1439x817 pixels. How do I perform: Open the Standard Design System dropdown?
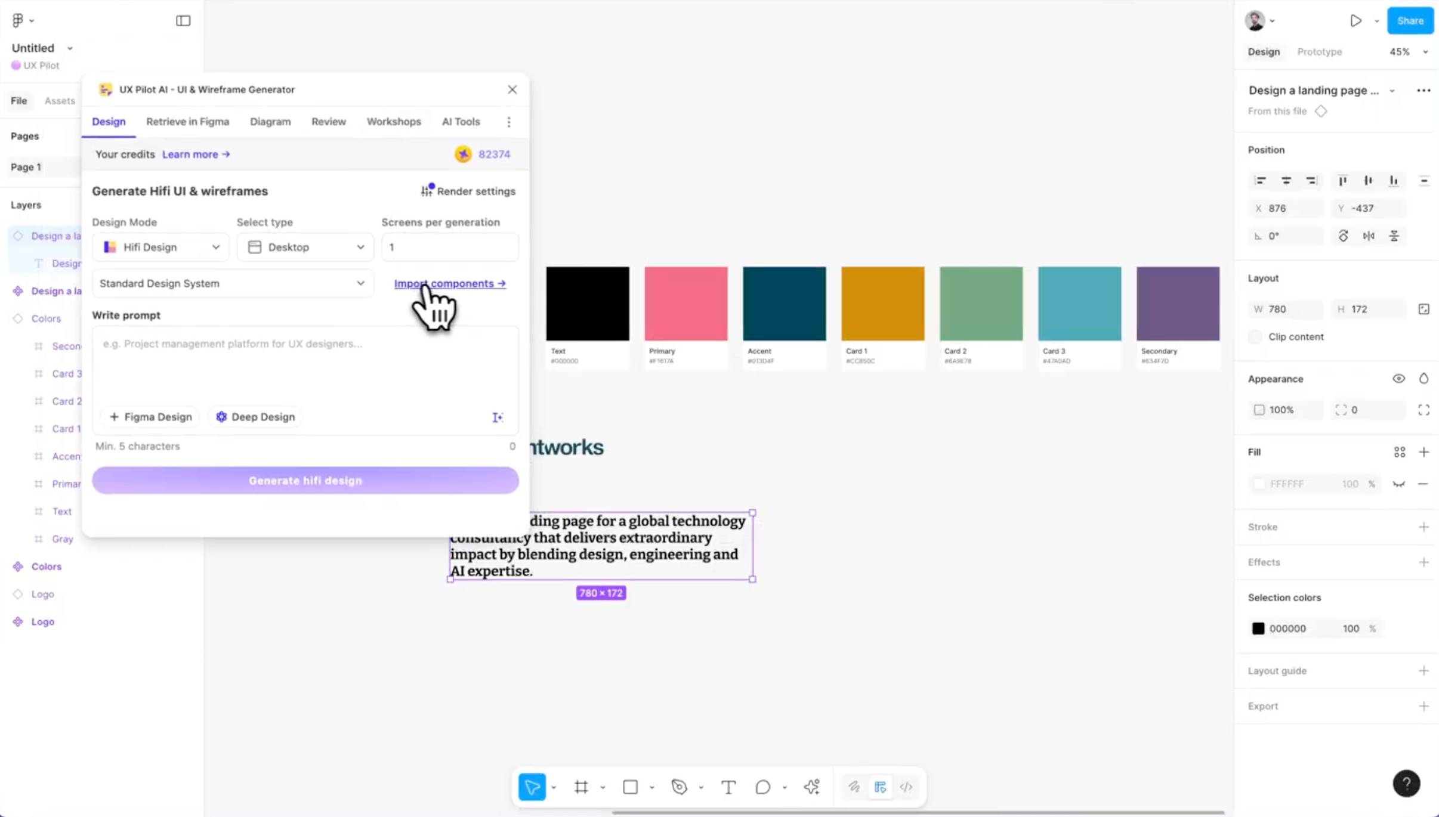tap(233, 283)
